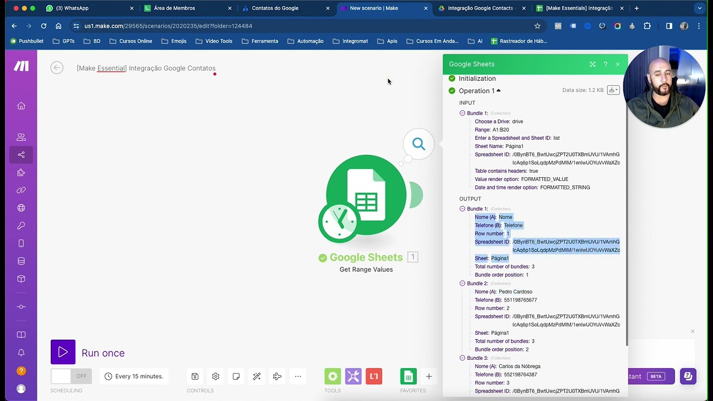Open Devices phone icon in sidebar

21,243
